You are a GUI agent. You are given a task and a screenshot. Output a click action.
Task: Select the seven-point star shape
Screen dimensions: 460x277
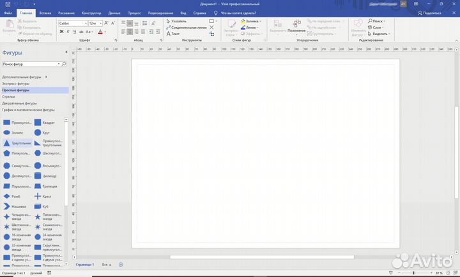coord(48,227)
